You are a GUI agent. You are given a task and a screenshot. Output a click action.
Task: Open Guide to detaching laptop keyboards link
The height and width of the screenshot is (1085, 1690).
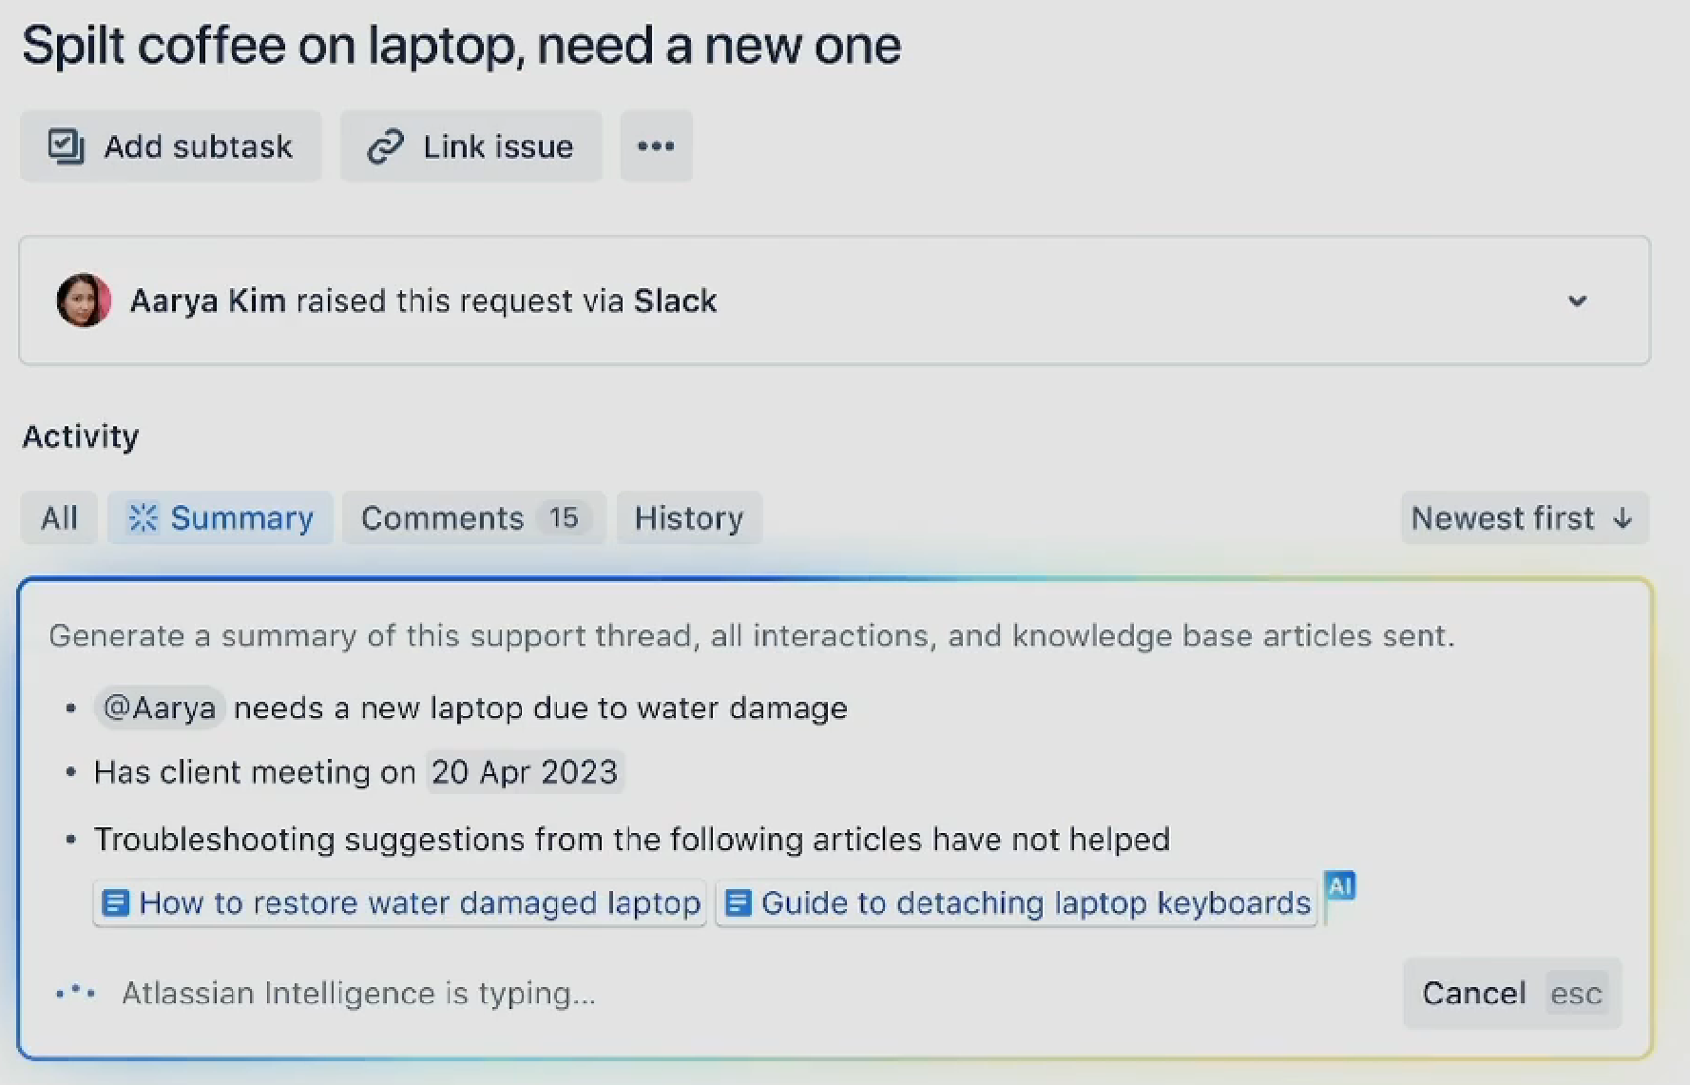(x=1035, y=902)
